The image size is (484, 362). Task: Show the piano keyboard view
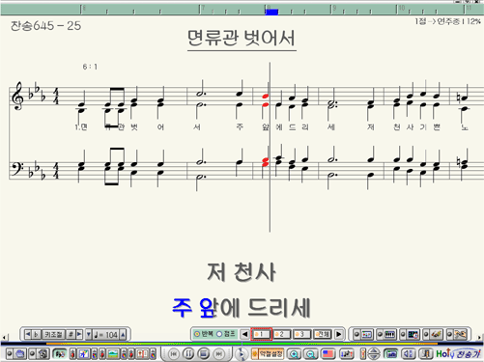[x=389, y=334]
